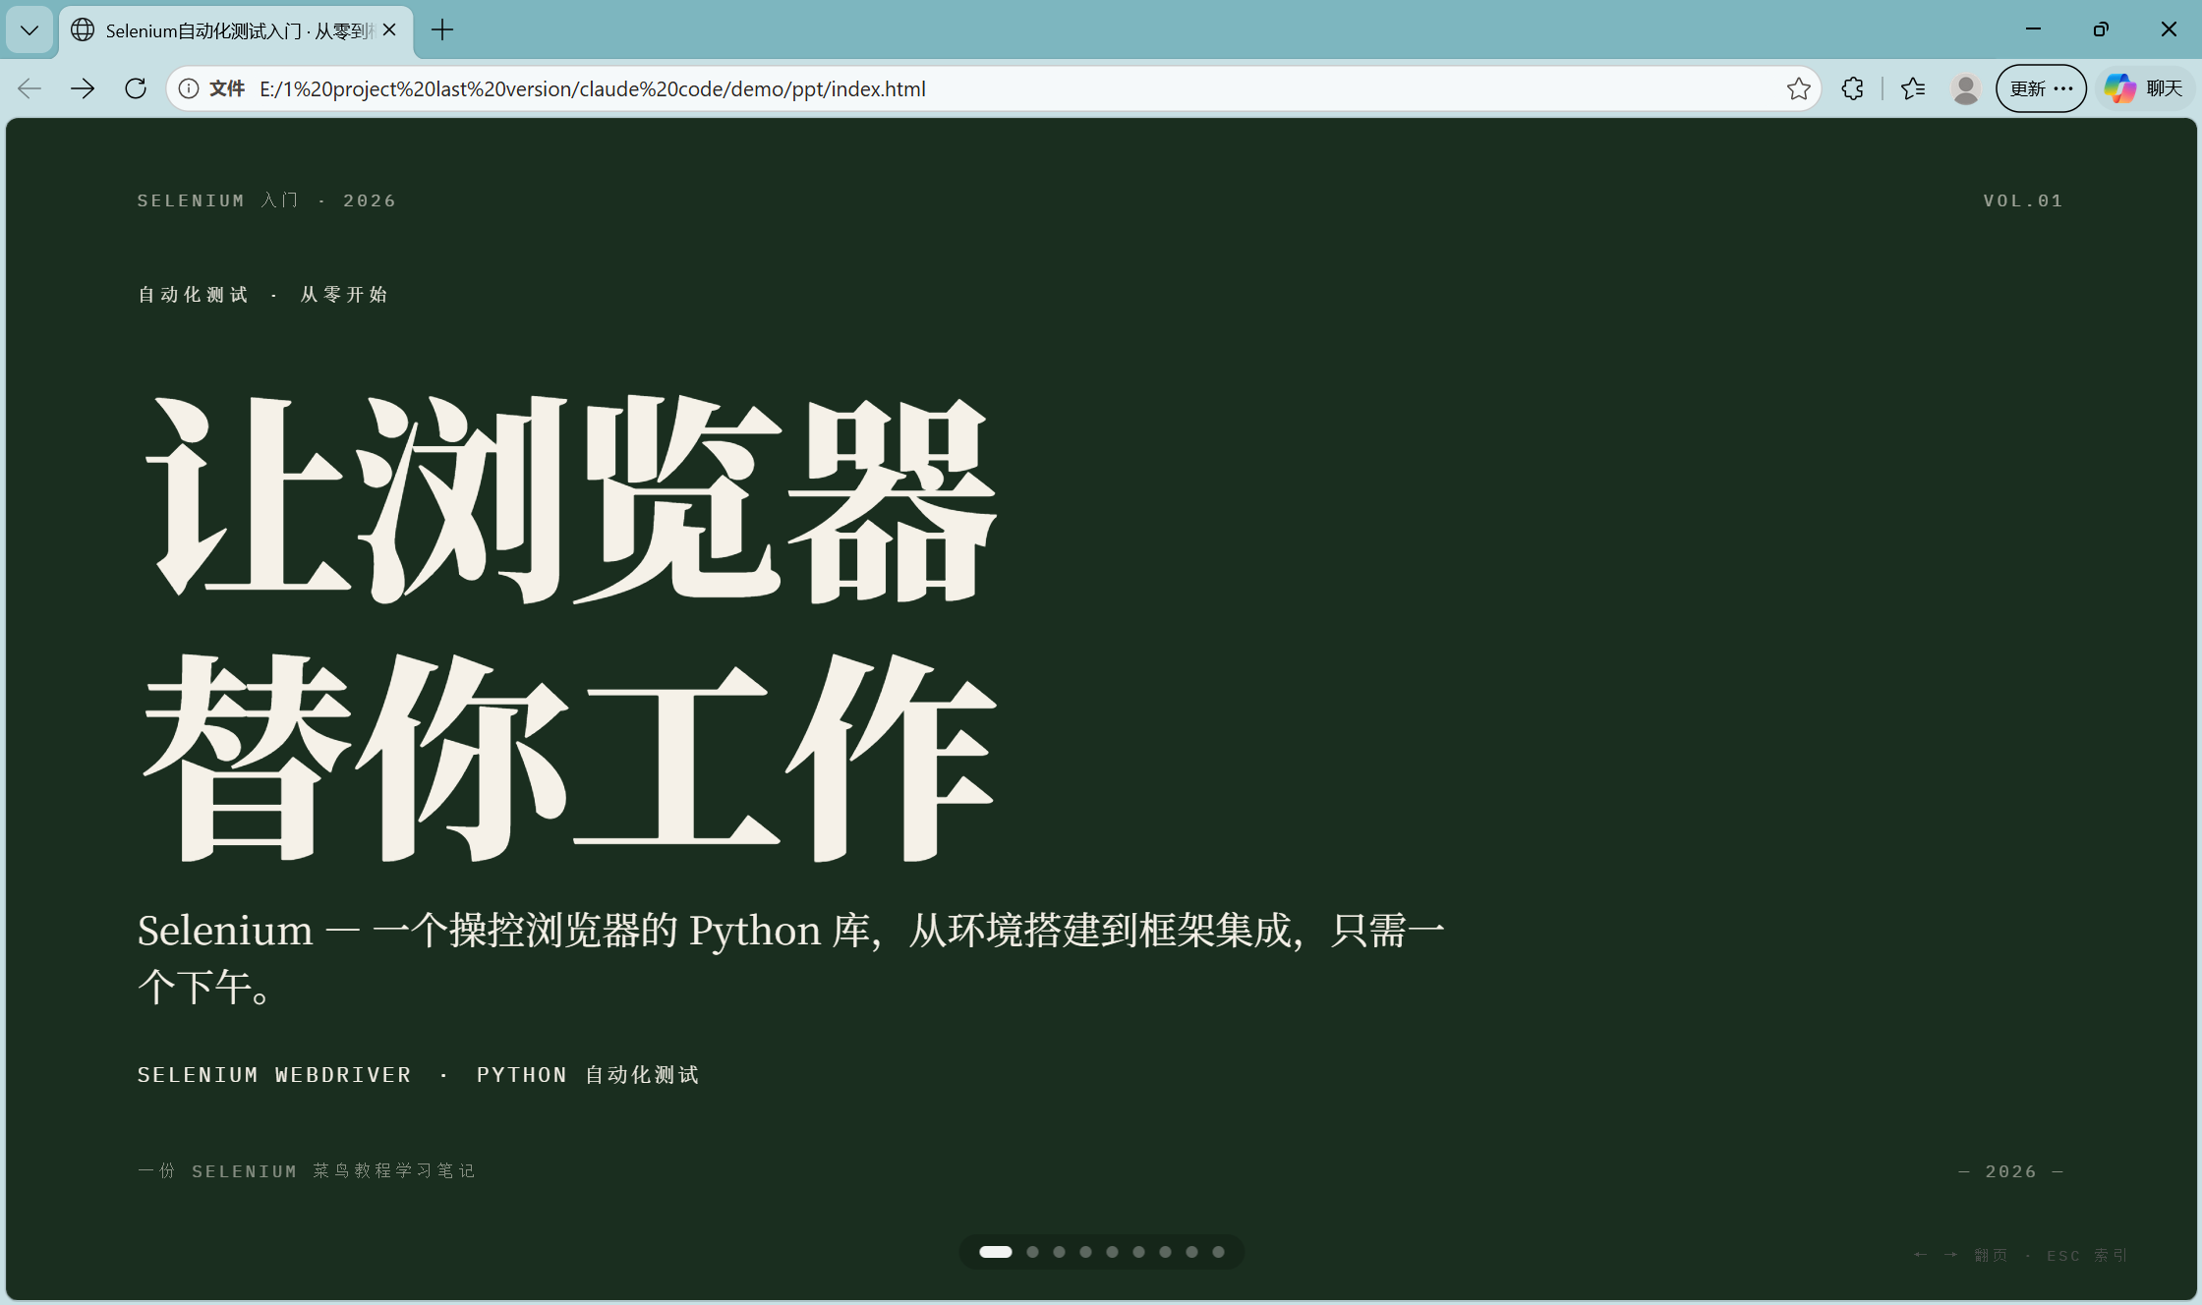Click 'SELENIUM WEBDRIVER · PYTHON 自动化测试' text
Screen dimensions: 2202x1305
pyautogui.click(x=418, y=1075)
